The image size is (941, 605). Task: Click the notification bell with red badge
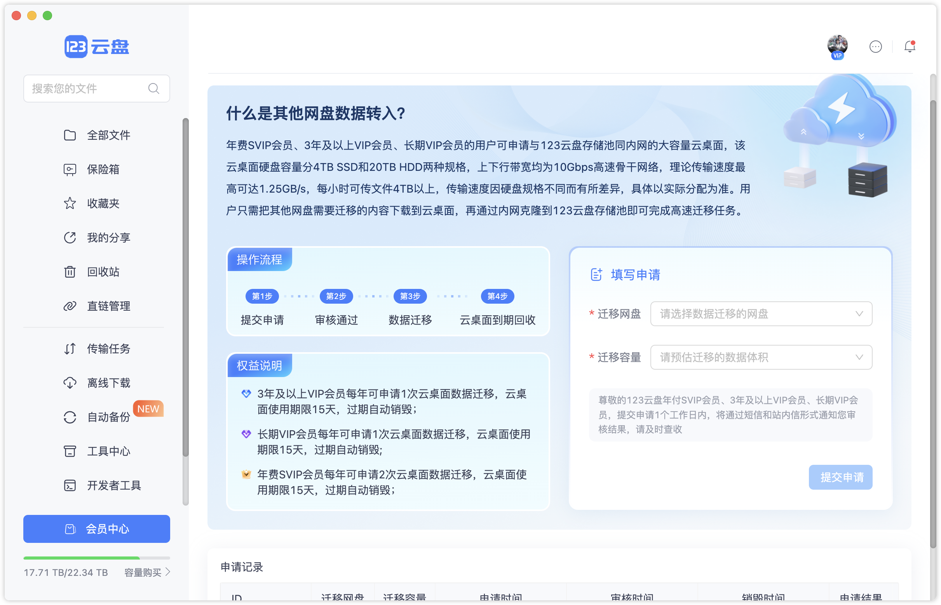[910, 47]
